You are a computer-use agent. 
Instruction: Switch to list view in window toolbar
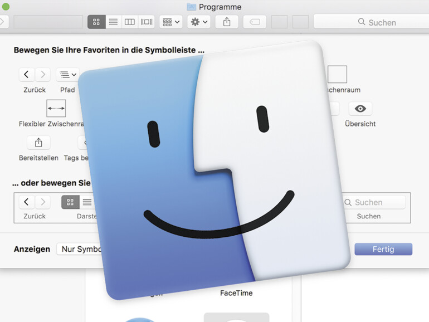coord(113,22)
